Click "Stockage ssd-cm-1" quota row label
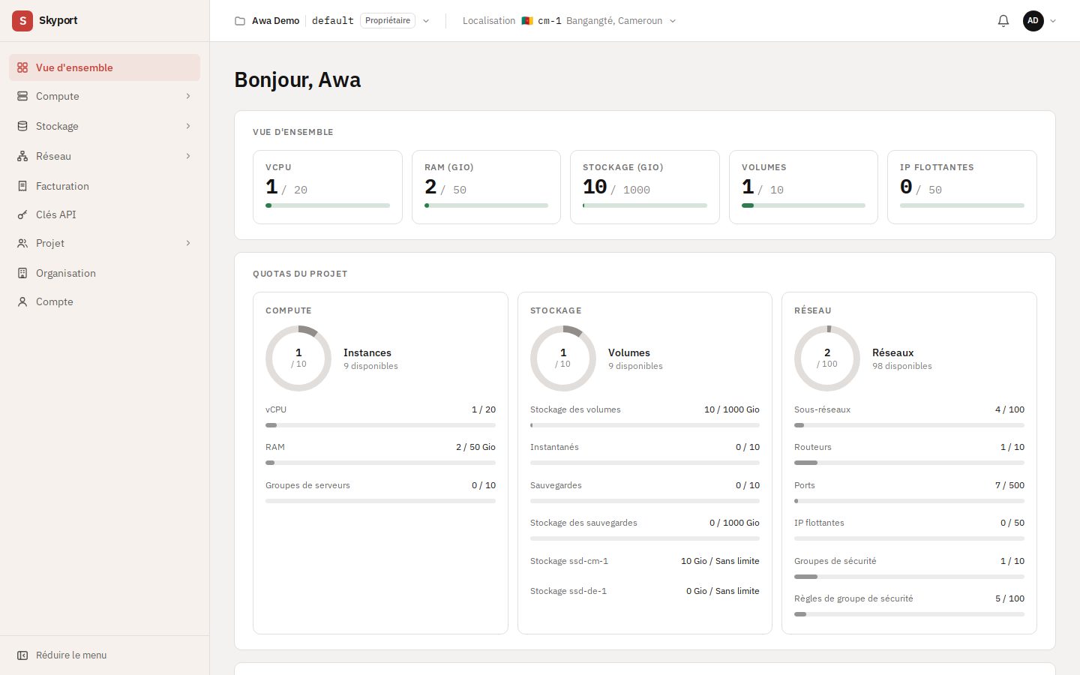Viewport: 1080px width, 675px height. click(569, 561)
